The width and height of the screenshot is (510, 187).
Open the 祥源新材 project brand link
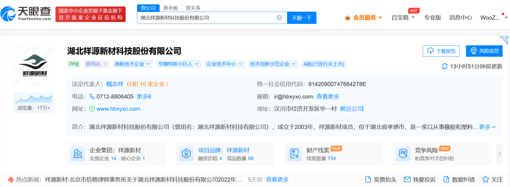pyautogui.click(x=238, y=150)
